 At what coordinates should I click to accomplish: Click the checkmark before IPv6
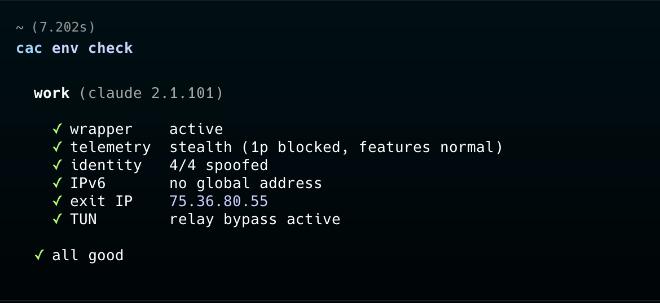point(57,183)
